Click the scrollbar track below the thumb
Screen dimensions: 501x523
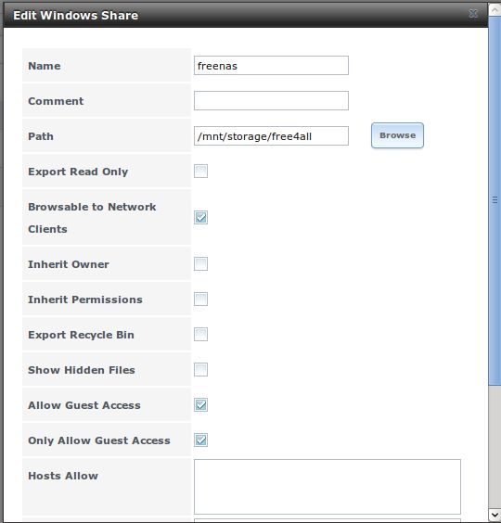(495, 447)
